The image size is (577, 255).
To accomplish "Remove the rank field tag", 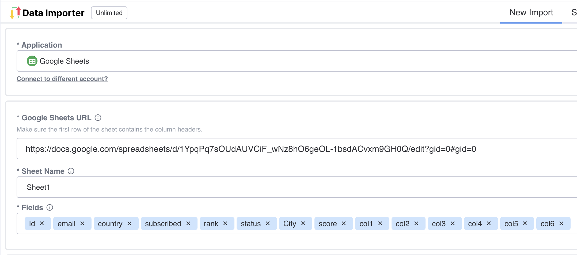I will pyautogui.click(x=225, y=223).
